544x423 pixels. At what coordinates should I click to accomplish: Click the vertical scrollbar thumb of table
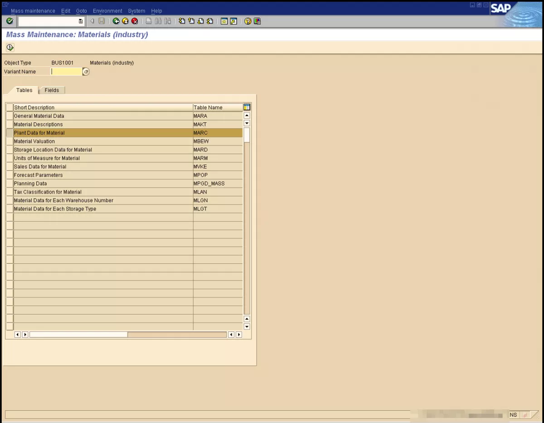pos(247,135)
